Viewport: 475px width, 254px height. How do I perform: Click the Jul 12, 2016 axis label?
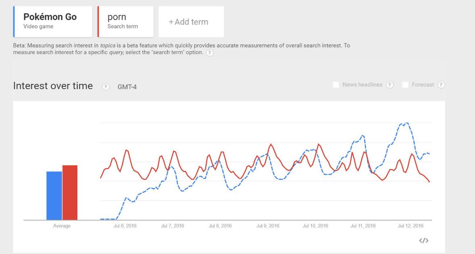pyautogui.click(x=411, y=226)
